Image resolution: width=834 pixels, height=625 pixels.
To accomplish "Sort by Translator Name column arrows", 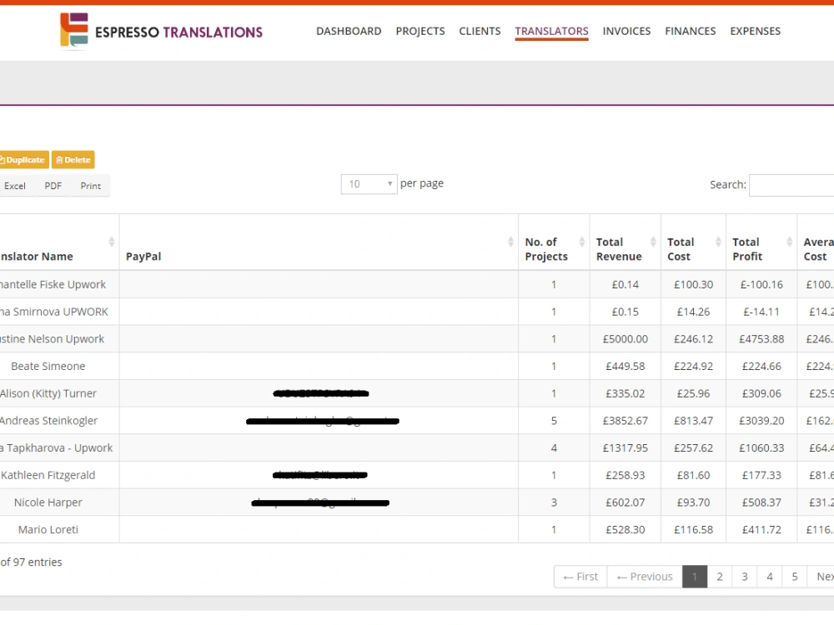I will tap(112, 242).
